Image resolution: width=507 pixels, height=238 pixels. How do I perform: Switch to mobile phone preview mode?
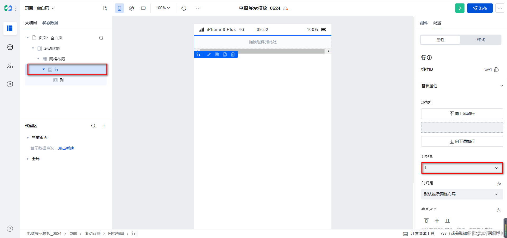click(119, 8)
